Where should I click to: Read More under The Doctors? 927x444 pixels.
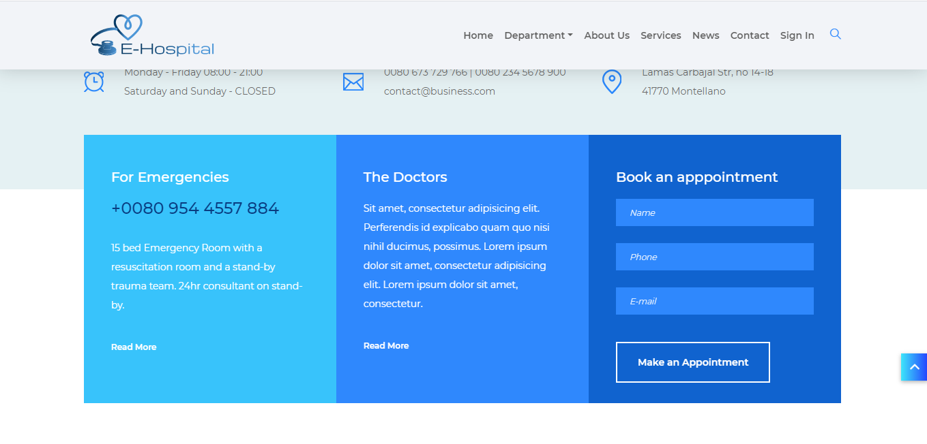coord(386,346)
